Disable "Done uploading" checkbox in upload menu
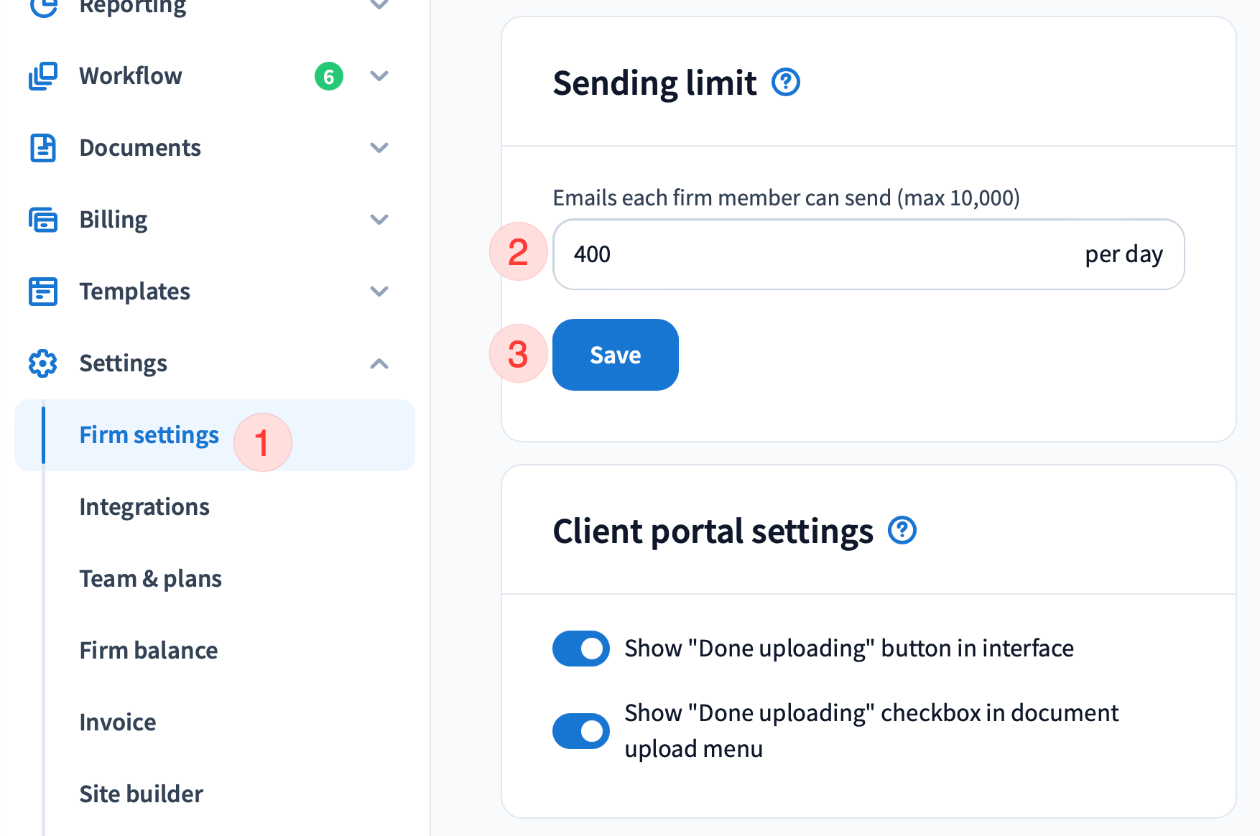 coord(581,731)
